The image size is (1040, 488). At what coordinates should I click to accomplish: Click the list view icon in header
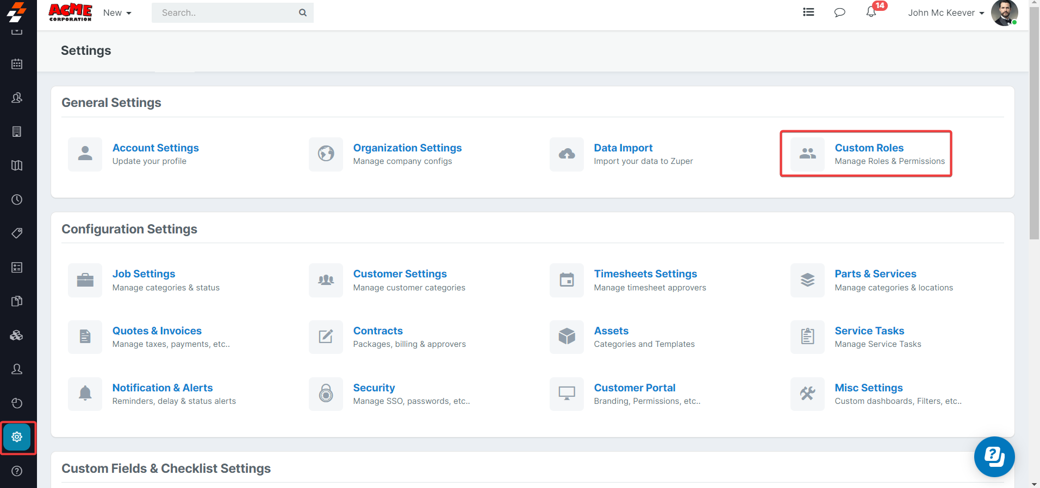pyautogui.click(x=808, y=12)
